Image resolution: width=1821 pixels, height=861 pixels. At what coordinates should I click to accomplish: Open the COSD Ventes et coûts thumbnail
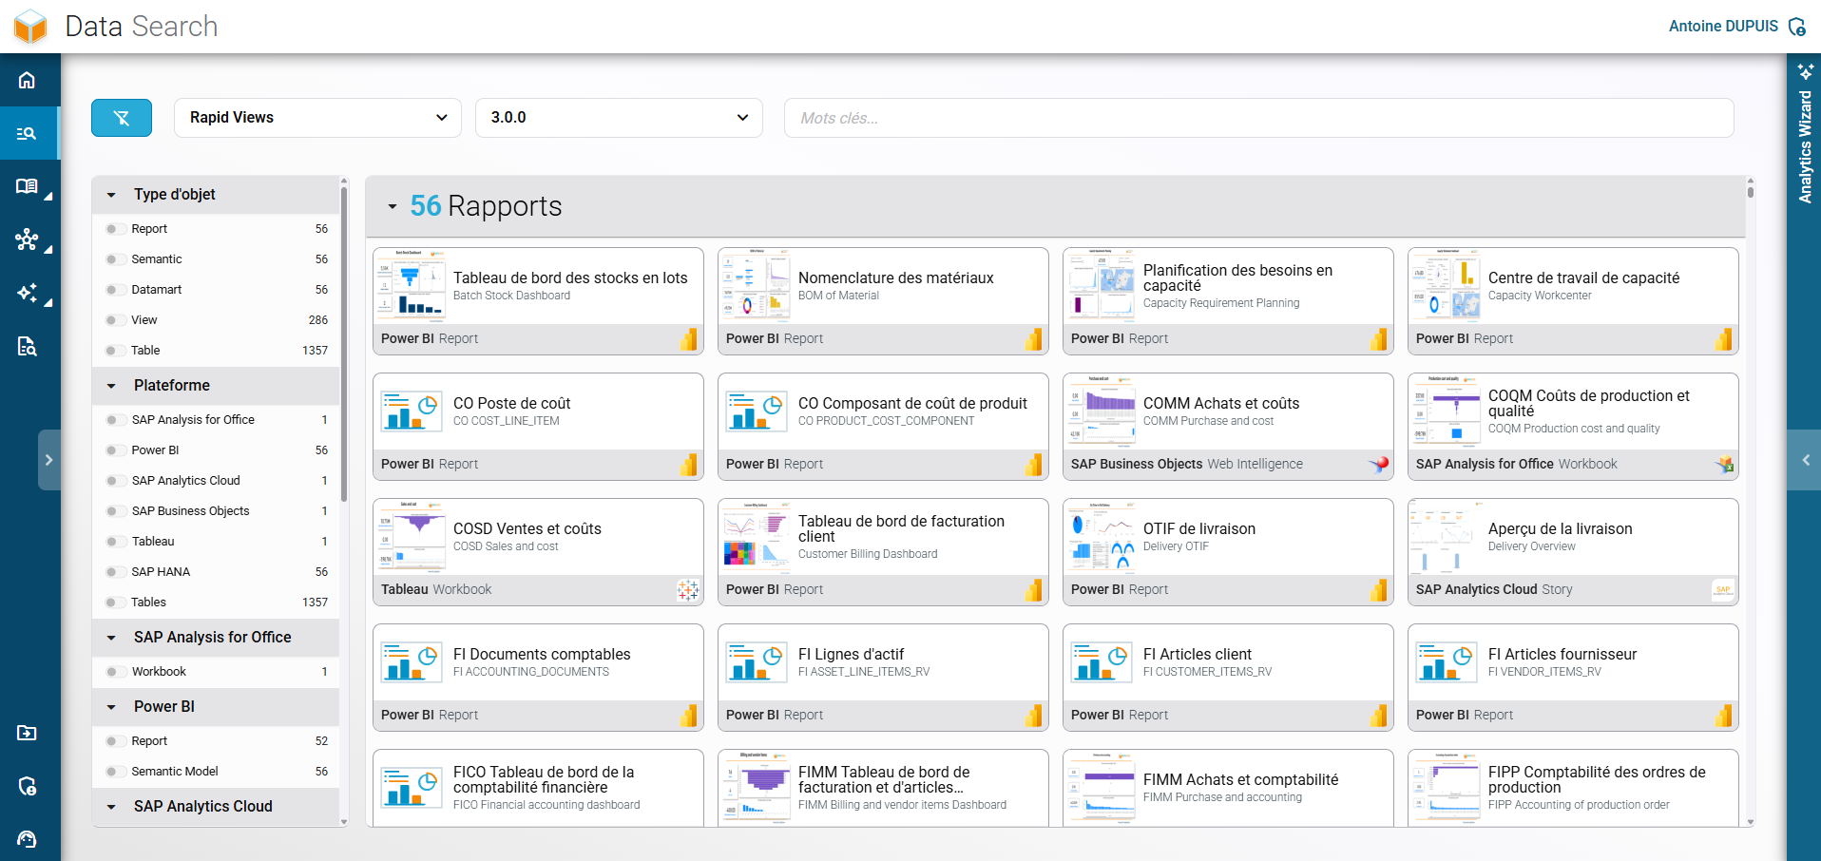coord(412,535)
